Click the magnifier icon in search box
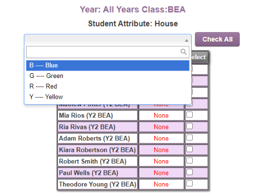 coord(184,52)
